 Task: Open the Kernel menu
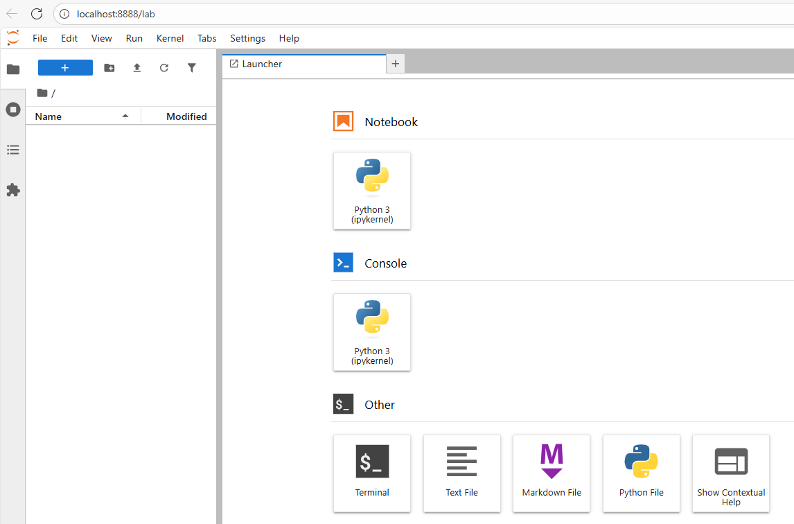tap(170, 38)
